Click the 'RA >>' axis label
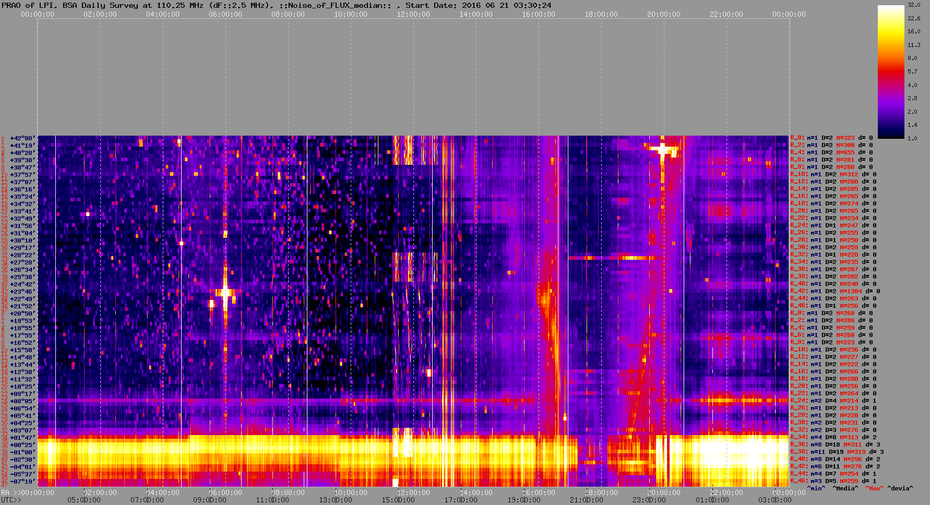This screenshot has height=505, width=930. tap(10, 492)
